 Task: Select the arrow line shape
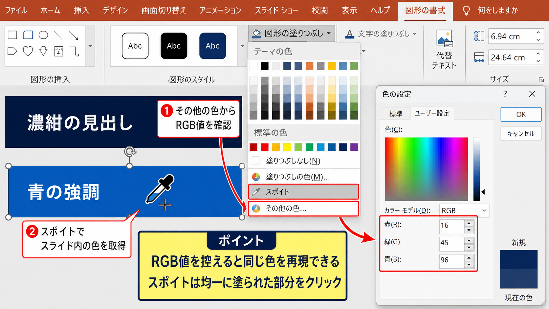point(74,35)
